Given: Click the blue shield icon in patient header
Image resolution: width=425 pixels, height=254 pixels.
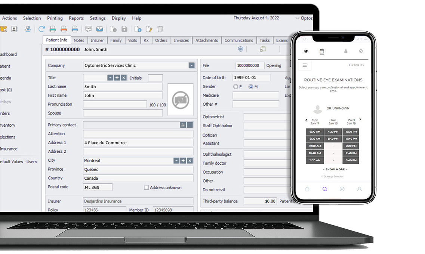Looking at the screenshot, I should point(240,49).
